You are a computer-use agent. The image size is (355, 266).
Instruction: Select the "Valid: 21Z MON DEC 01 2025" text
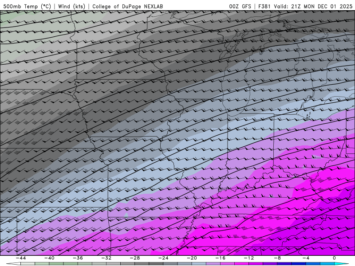[x=313, y=6]
